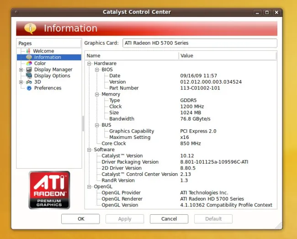Click the Information speech-bubble header icon

(30, 28)
